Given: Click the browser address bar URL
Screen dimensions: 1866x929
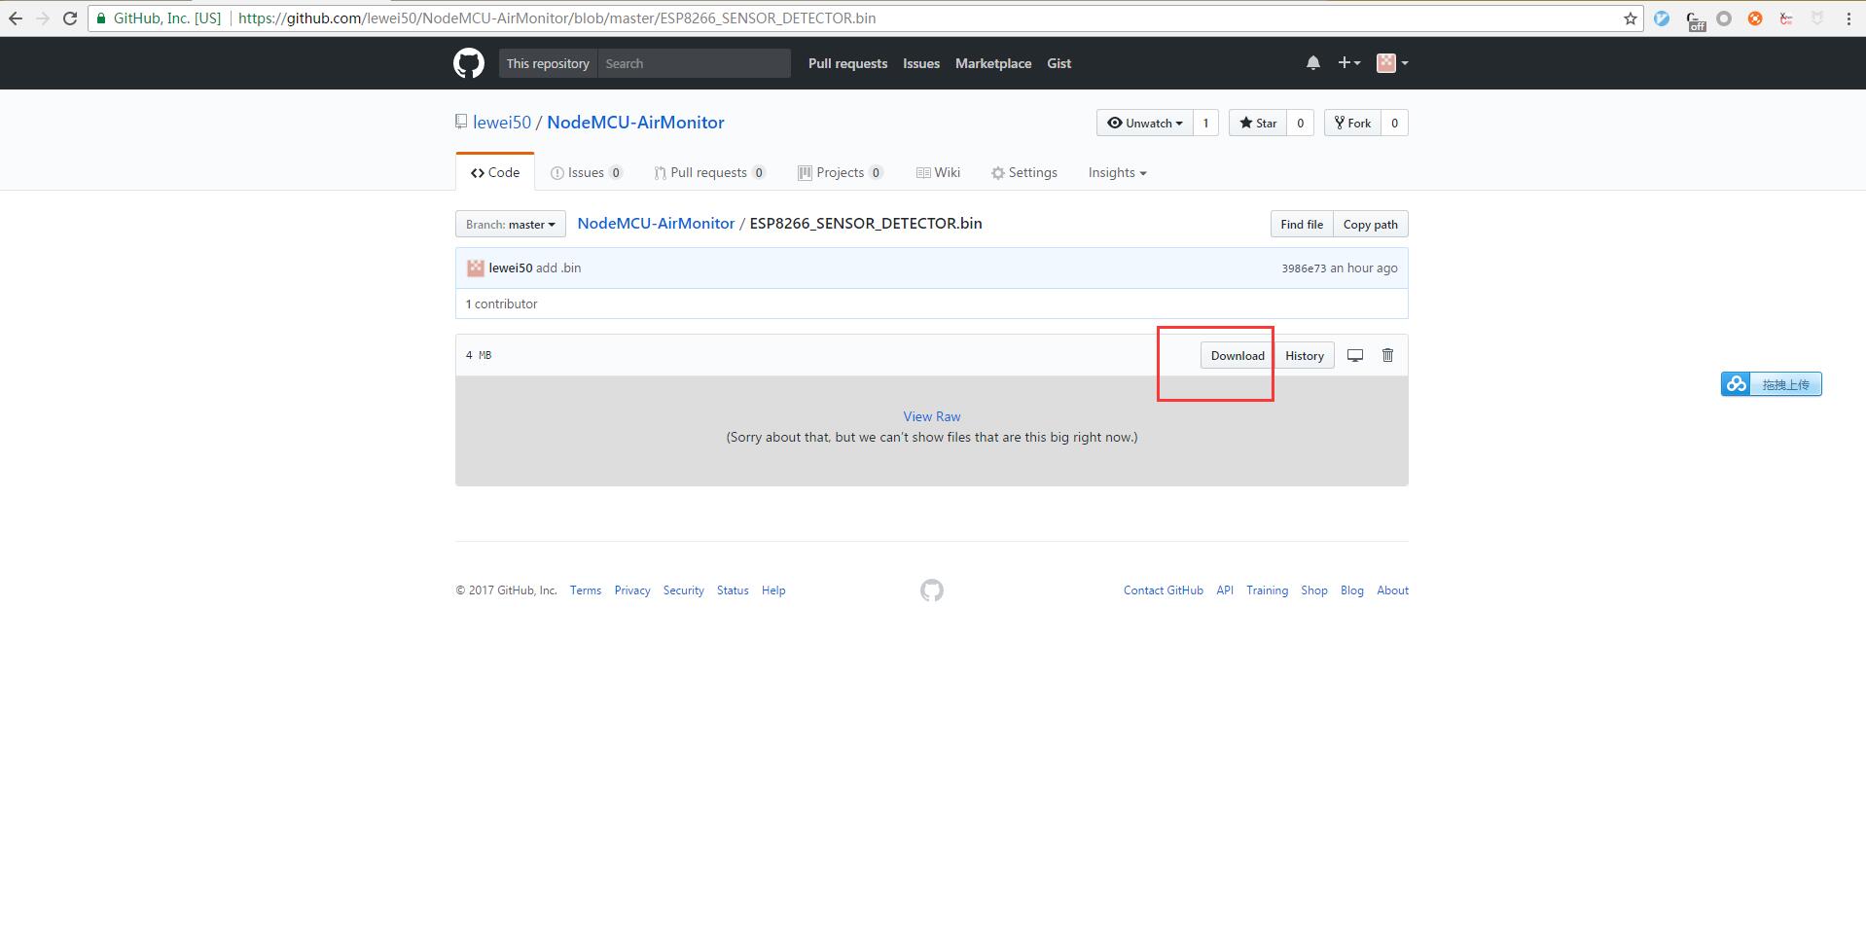Looking at the screenshot, I should [x=556, y=18].
